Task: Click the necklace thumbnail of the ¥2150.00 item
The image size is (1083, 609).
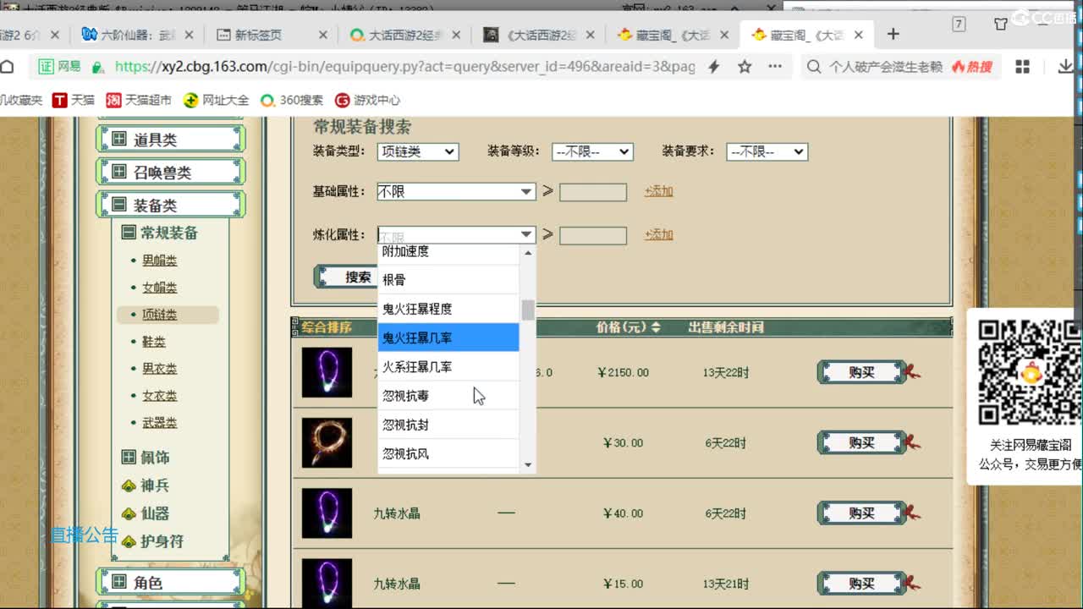Action: pos(327,372)
